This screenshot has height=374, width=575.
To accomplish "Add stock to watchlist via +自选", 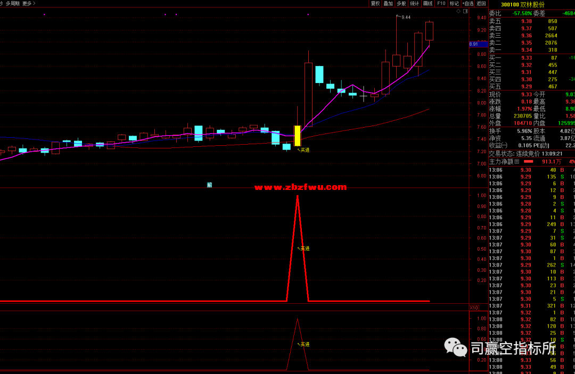I will point(467,3).
